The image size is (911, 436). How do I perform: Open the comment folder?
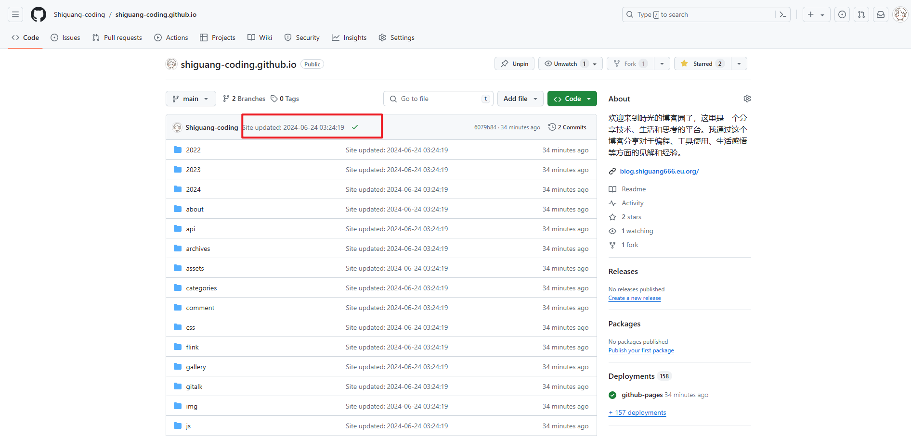(200, 308)
